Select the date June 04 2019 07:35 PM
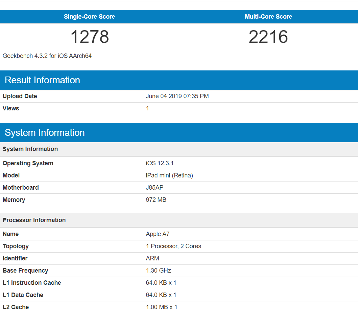Screen dimensions: 359x321 (177, 96)
